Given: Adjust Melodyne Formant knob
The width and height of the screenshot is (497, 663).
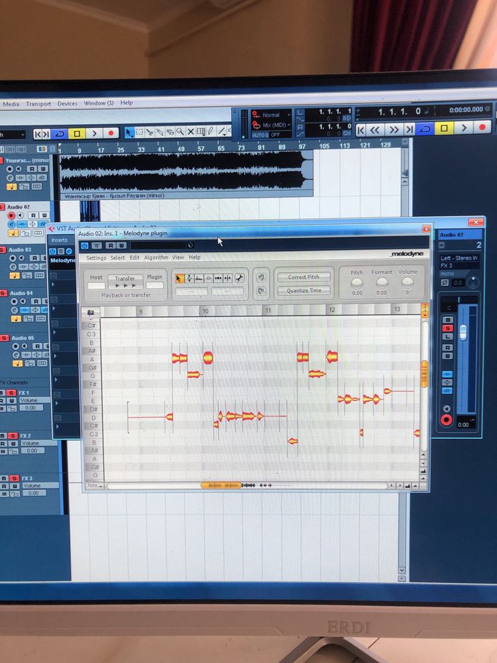Looking at the screenshot, I should tap(382, 283).
